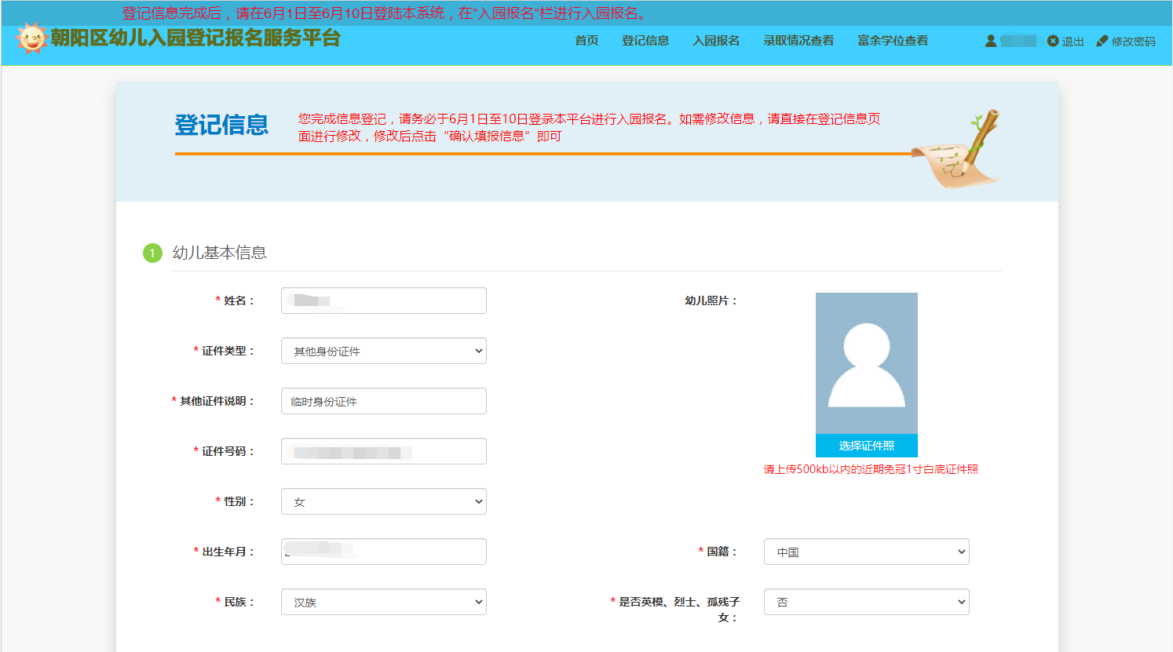Click the blurred username beside the profile icon
Image resolution: width=1173 pixels, height=652 pixels.
click(1018, 41)
